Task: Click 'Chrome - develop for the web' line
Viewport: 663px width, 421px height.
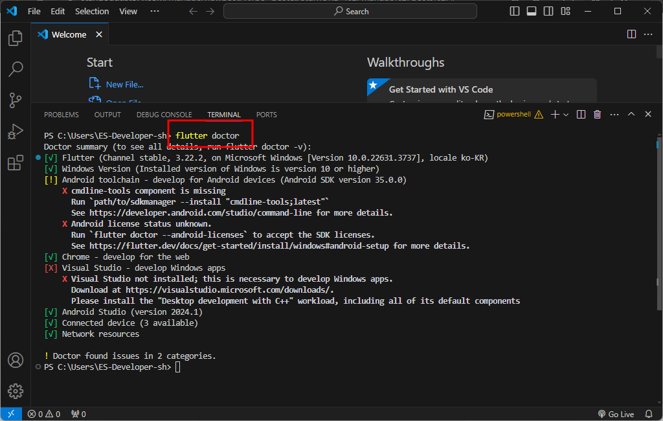Action: pos(125,257)
